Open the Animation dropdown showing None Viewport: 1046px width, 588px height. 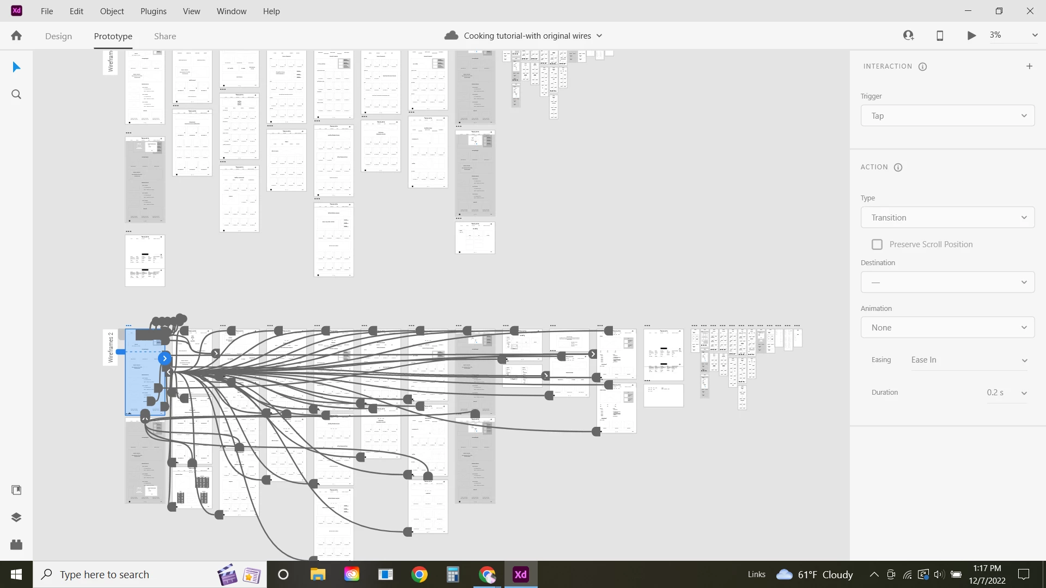[947, 327]
